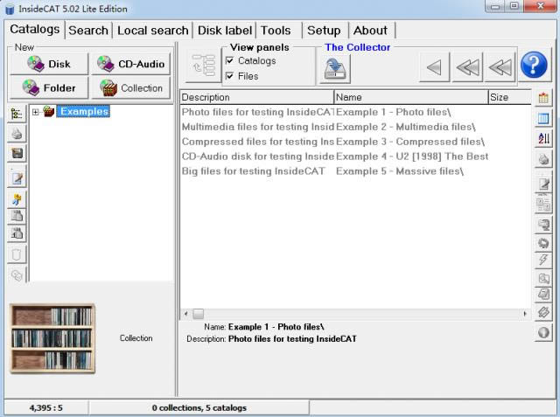Click the computer monitor icon in right toolbar

click(543, 225)
